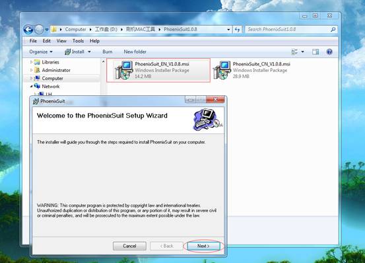This screenshot has width=365, height=263.
Task: Open the Install dropdown arrow
Action: point(89,52)
